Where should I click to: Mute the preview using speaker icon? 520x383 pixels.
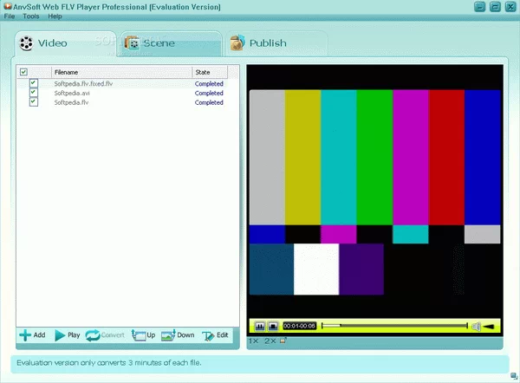tap(476, 327)
